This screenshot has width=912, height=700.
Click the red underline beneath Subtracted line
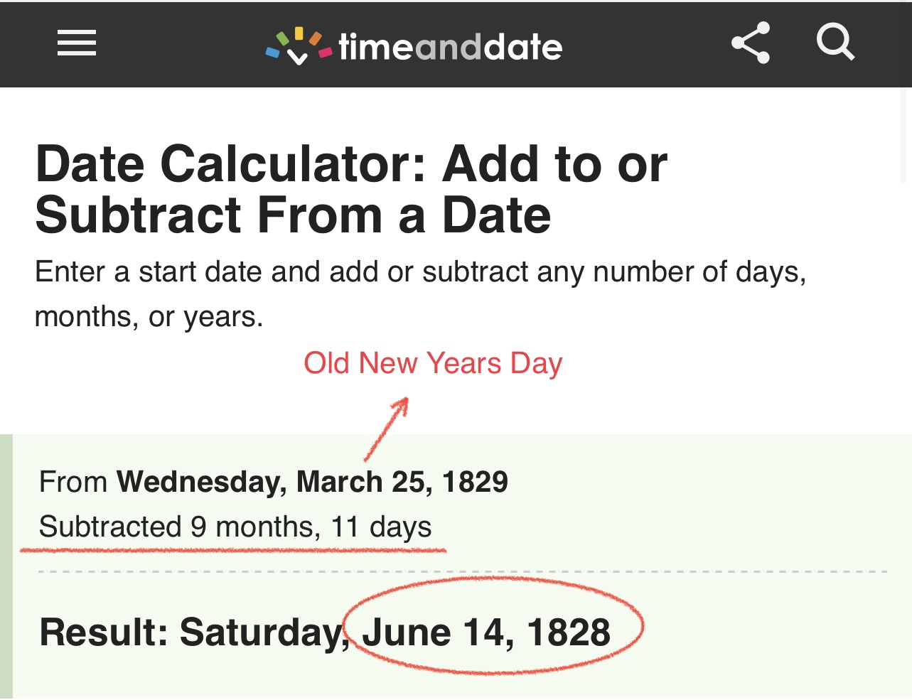coord(233,550)
